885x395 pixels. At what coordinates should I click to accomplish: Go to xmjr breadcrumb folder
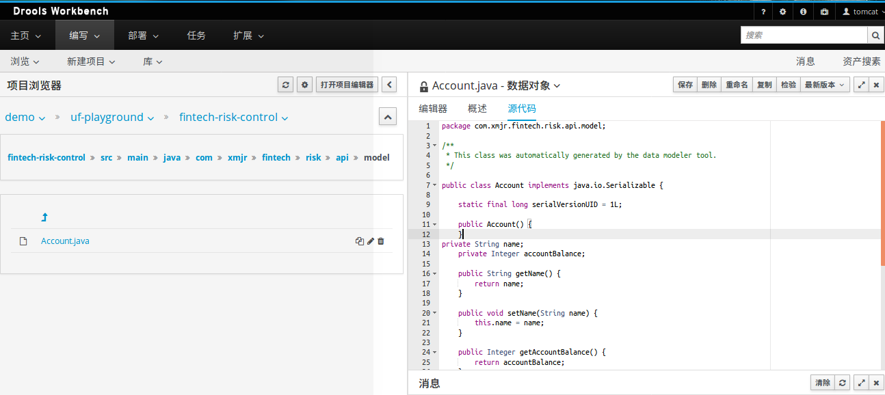tap(237, 157)
